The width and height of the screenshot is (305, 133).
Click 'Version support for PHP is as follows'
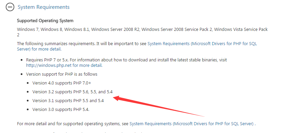(x=62, y=74)
